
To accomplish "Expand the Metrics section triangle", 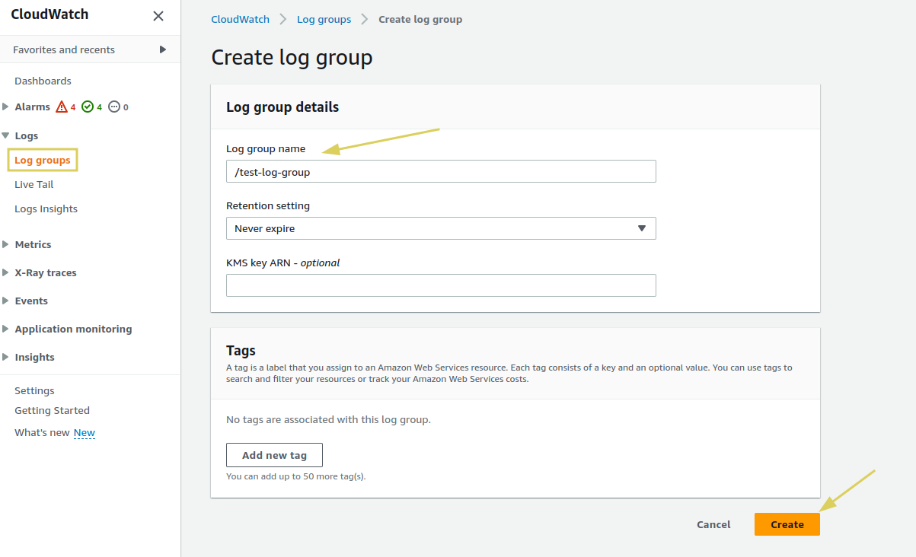I will point(5,244).
